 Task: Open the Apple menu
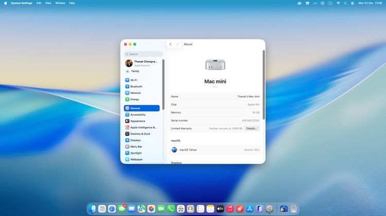[x=6, y=3]
